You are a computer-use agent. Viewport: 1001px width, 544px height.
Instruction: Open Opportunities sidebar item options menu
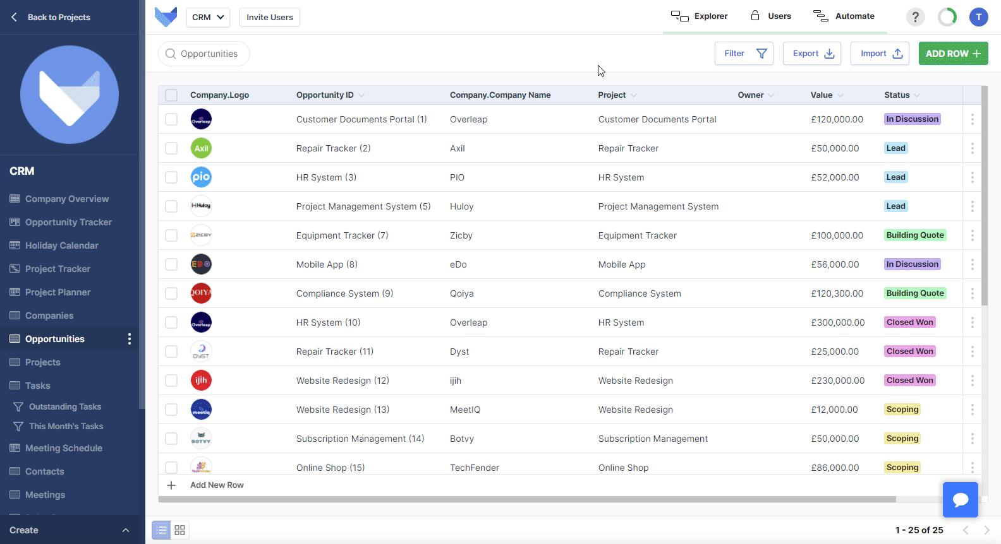[130, 339]
